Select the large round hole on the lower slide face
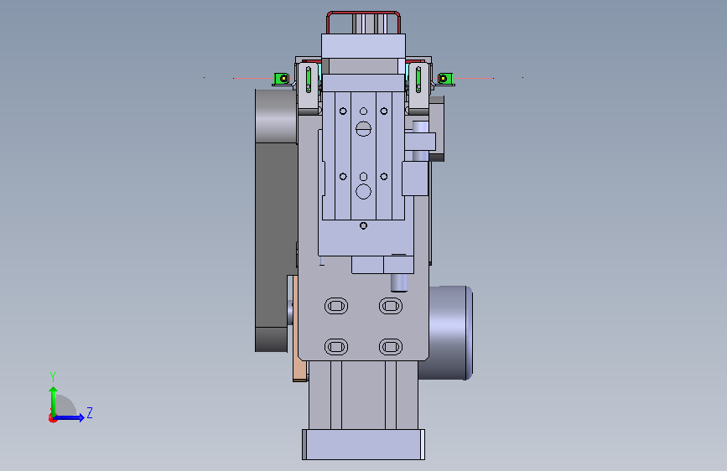Viewport: 727px width, 471px height. point(364,191)
